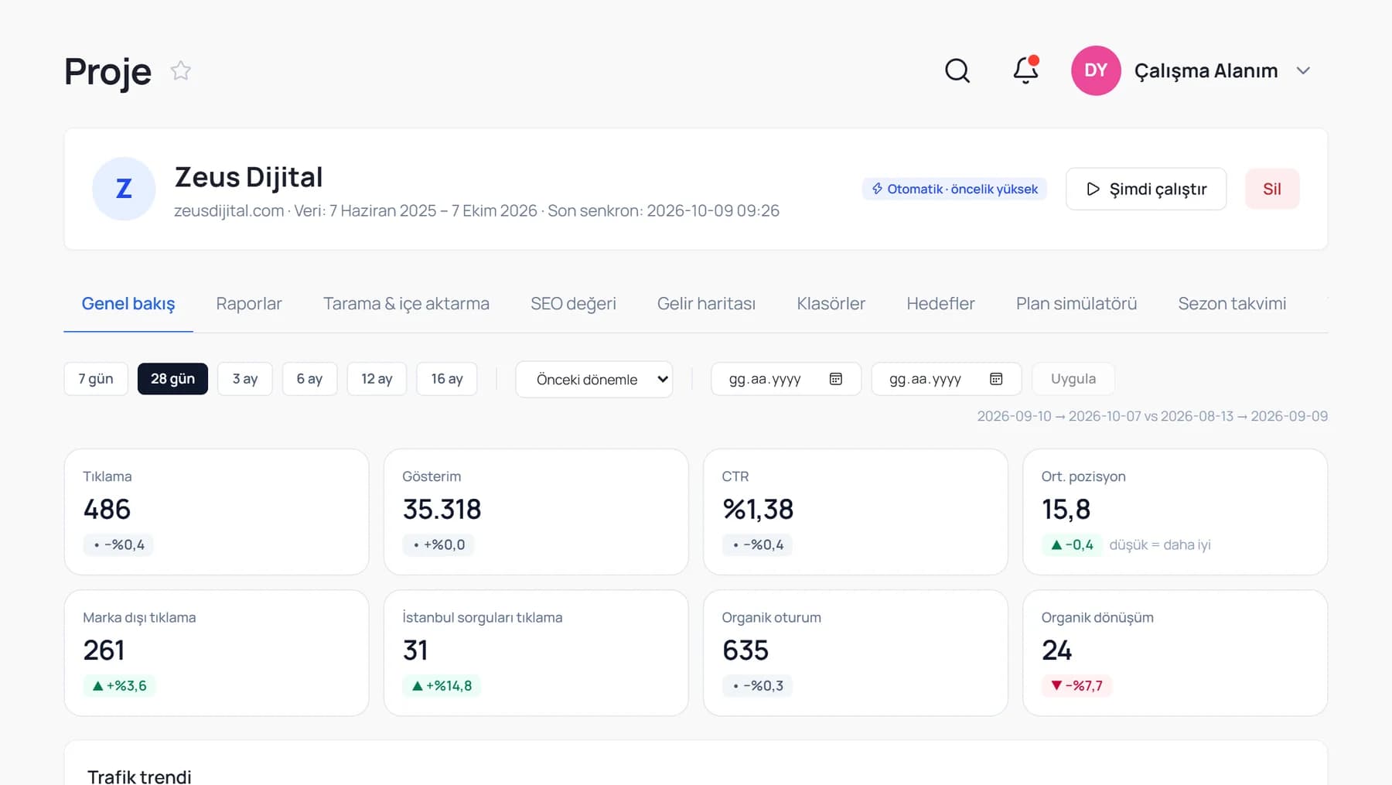Star the Proje page as favorite
Viewport: 1392px width, 785px height.
pos(181,70)
